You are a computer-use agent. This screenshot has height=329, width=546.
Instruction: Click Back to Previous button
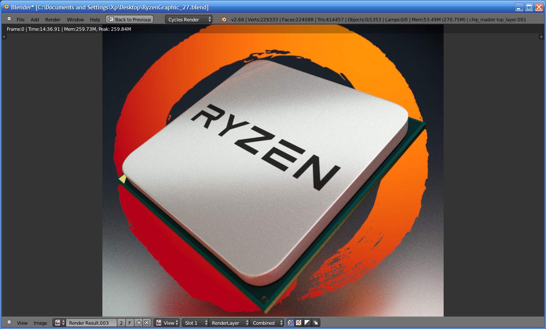coord(129,19)
